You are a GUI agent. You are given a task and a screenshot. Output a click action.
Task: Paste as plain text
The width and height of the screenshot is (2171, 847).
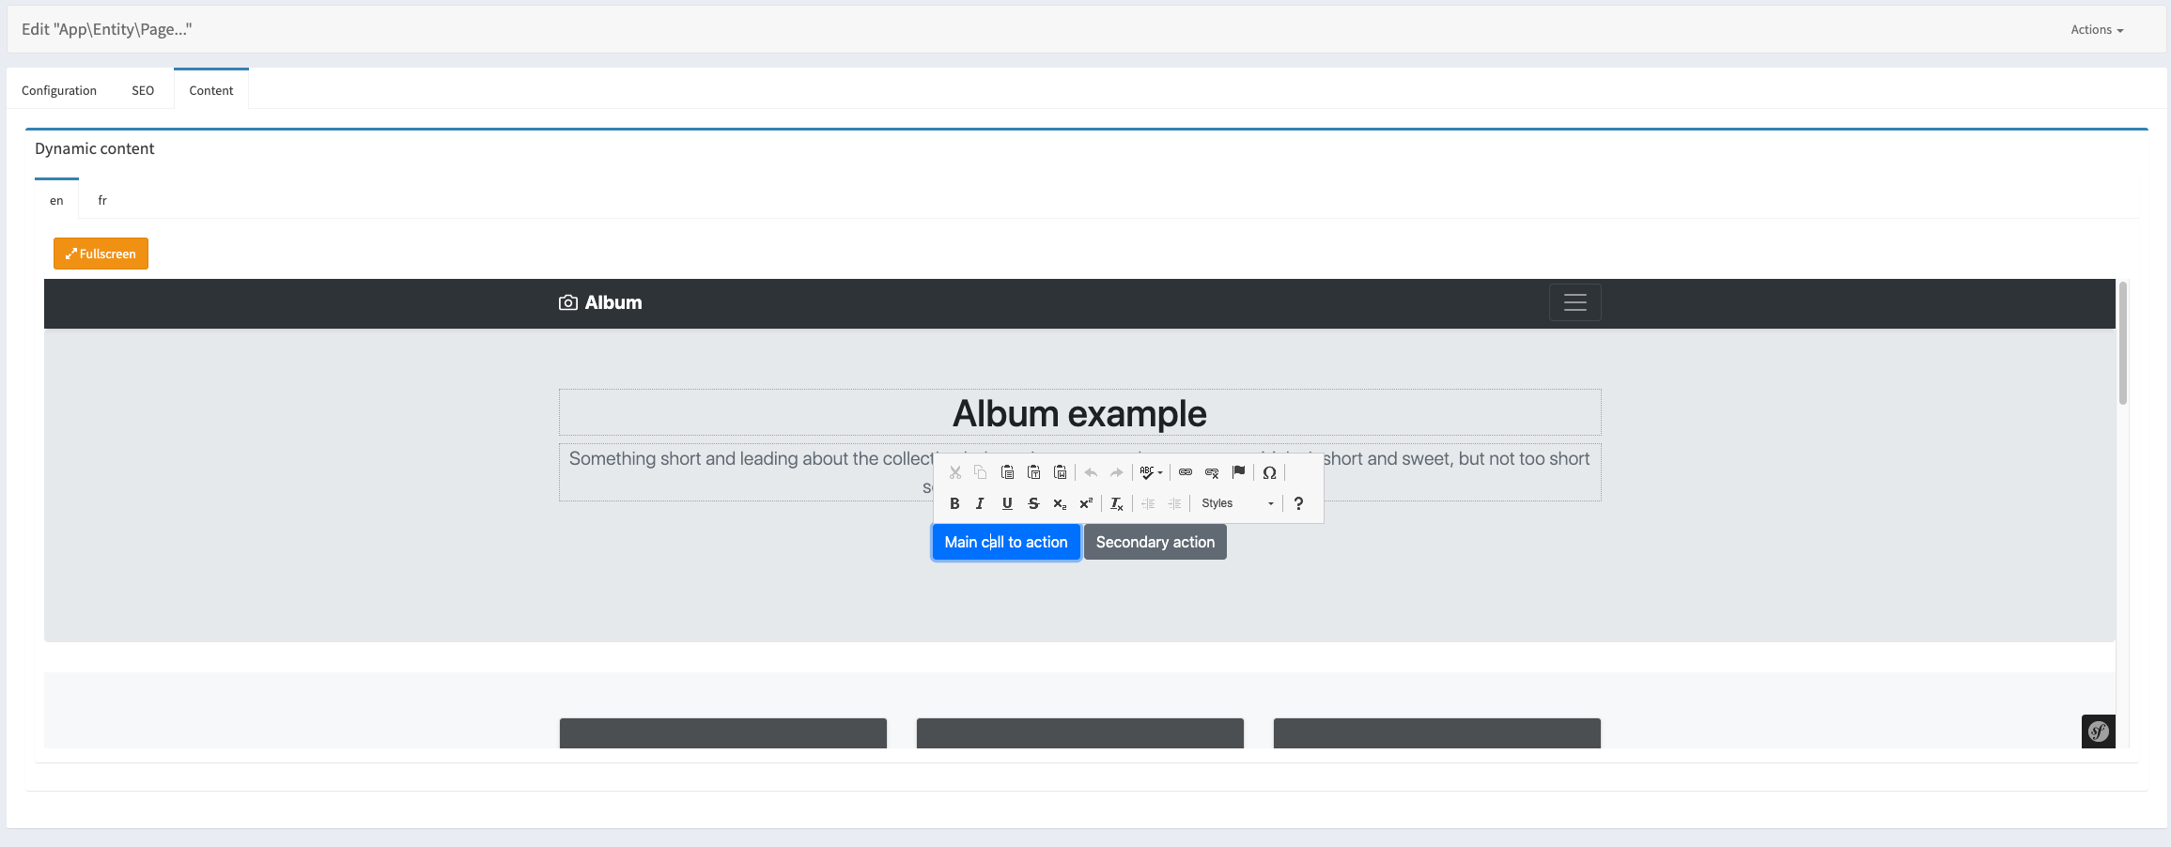pos(1033,472)
